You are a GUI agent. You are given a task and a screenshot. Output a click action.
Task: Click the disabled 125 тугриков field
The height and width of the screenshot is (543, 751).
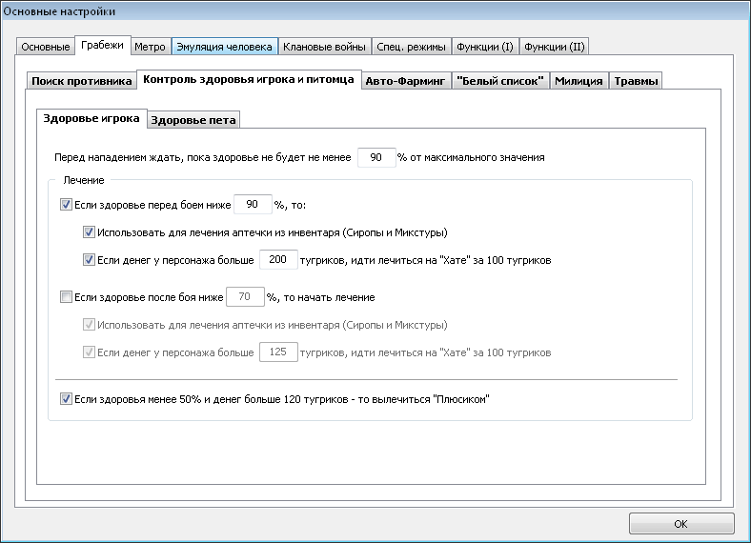[x=278, y=352]
